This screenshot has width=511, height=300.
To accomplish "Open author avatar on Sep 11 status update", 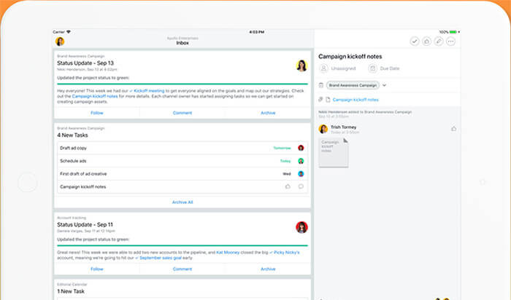I will [x=301, y=227].
